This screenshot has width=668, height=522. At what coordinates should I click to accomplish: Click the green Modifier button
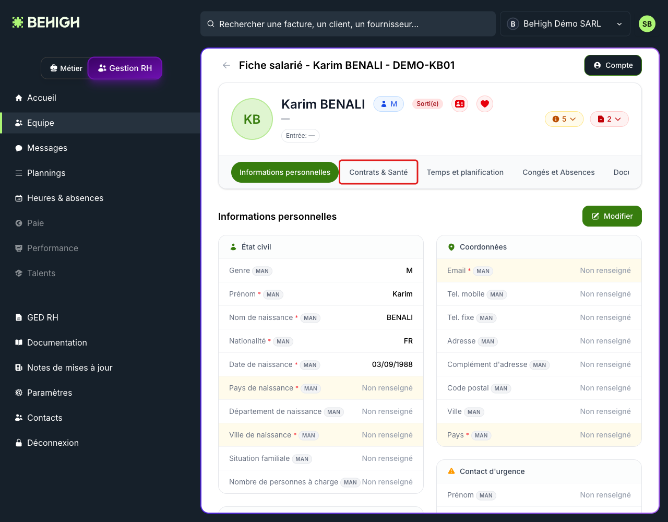(612, 216)
